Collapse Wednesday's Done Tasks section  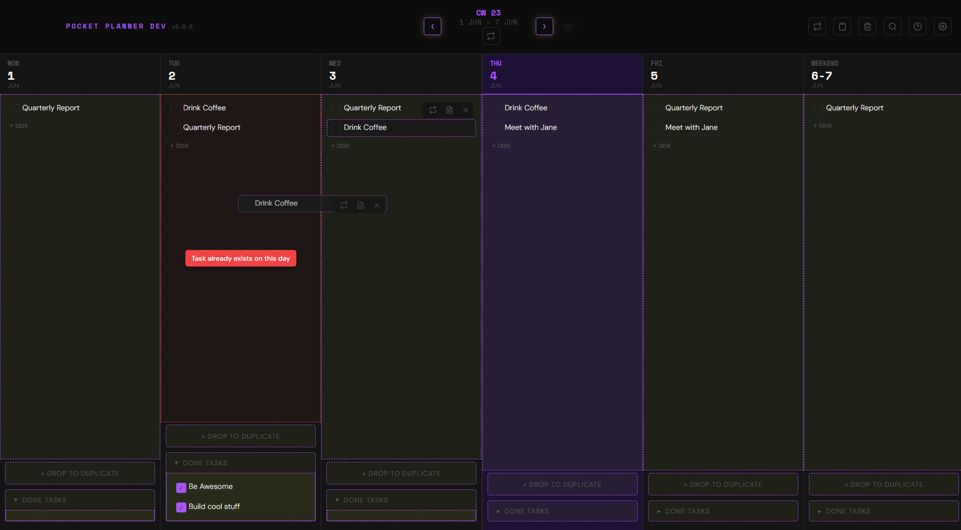coord(401,500)
